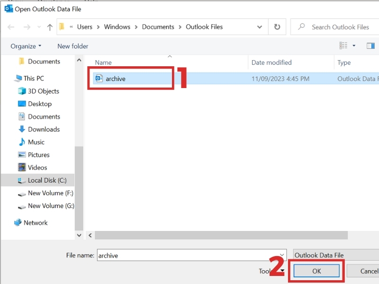Screen dimensions: 379x284
Task: Click the horizontal scrollbar thumb
Action: coord(221,235)
